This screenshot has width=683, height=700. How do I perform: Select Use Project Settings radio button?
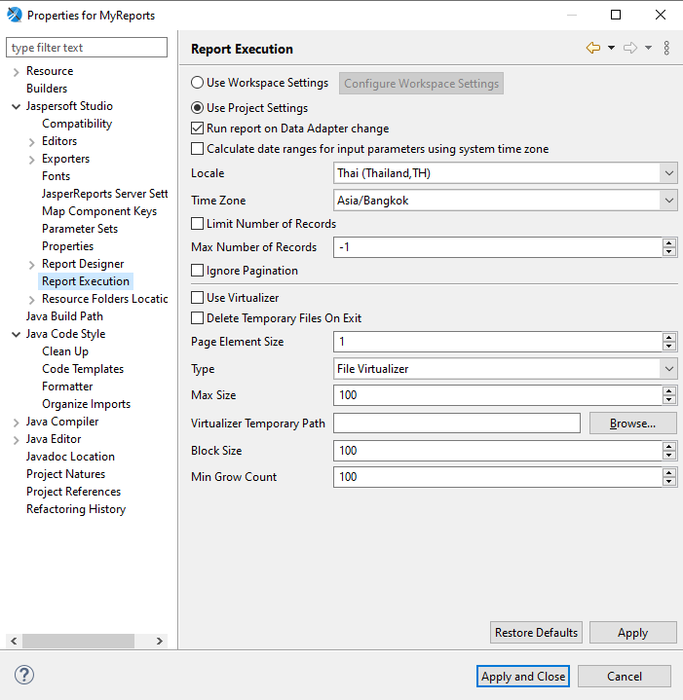197,108
